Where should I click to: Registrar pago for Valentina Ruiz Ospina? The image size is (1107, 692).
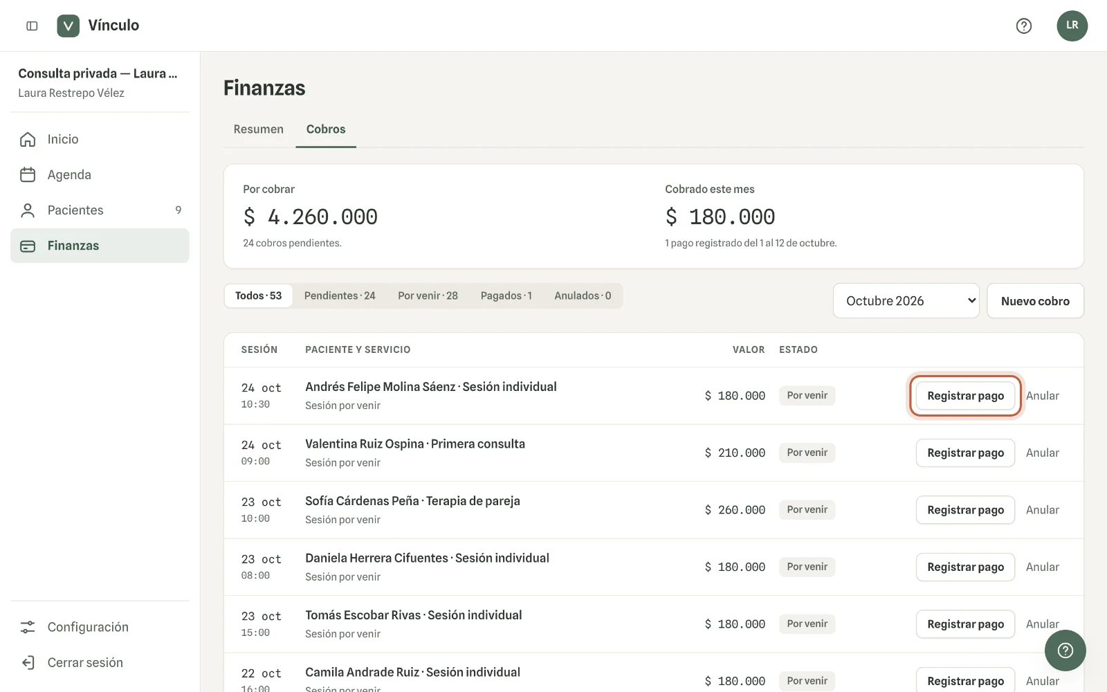click(965, 453)
